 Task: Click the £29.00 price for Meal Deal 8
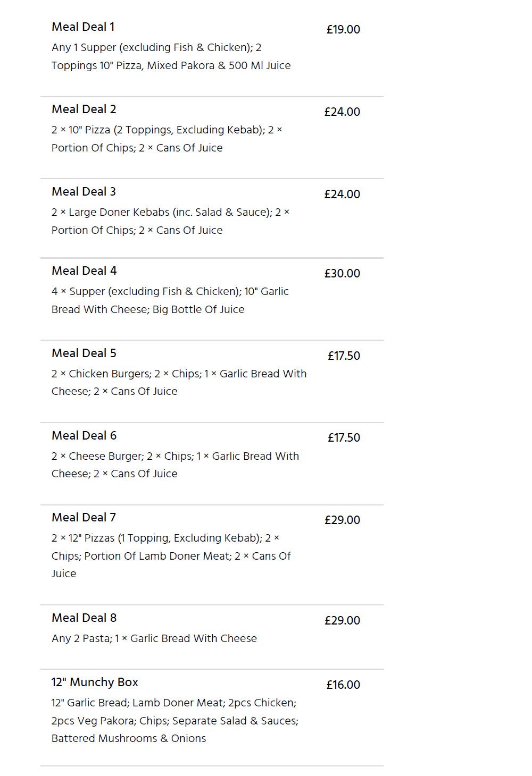(342, 621)
